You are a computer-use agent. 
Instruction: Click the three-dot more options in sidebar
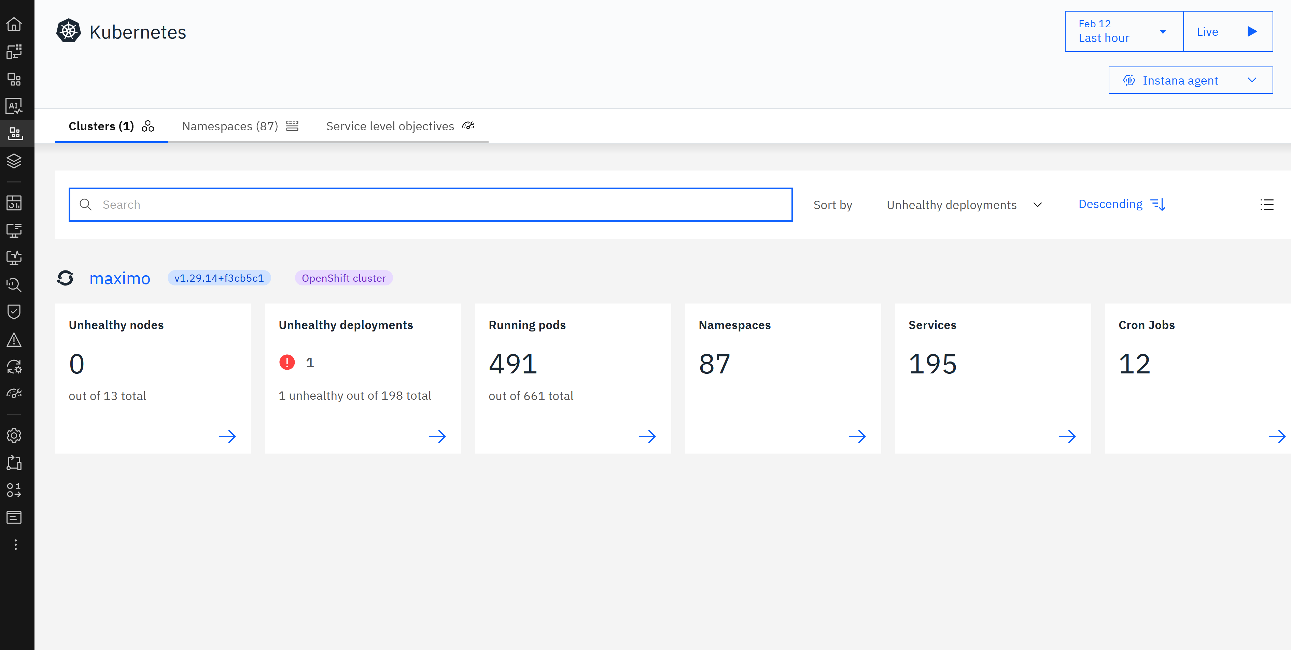click(x=16, y=544)
